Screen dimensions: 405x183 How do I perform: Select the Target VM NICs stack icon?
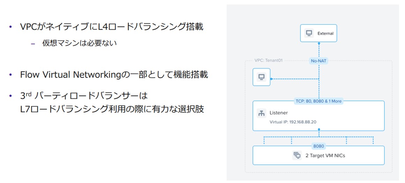click(x=297, y=155)
